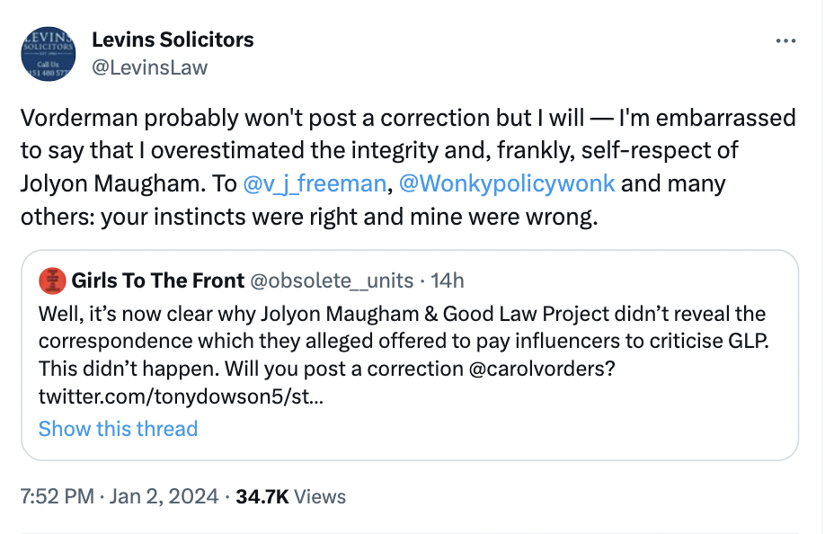Viewport: 825px width, 534px height.
Task: Click the Girls To The Front name
Action: [x=158, y=281]
